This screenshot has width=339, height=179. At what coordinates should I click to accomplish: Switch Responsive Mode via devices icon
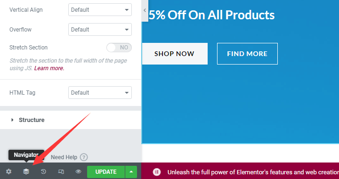pos(61,171)
